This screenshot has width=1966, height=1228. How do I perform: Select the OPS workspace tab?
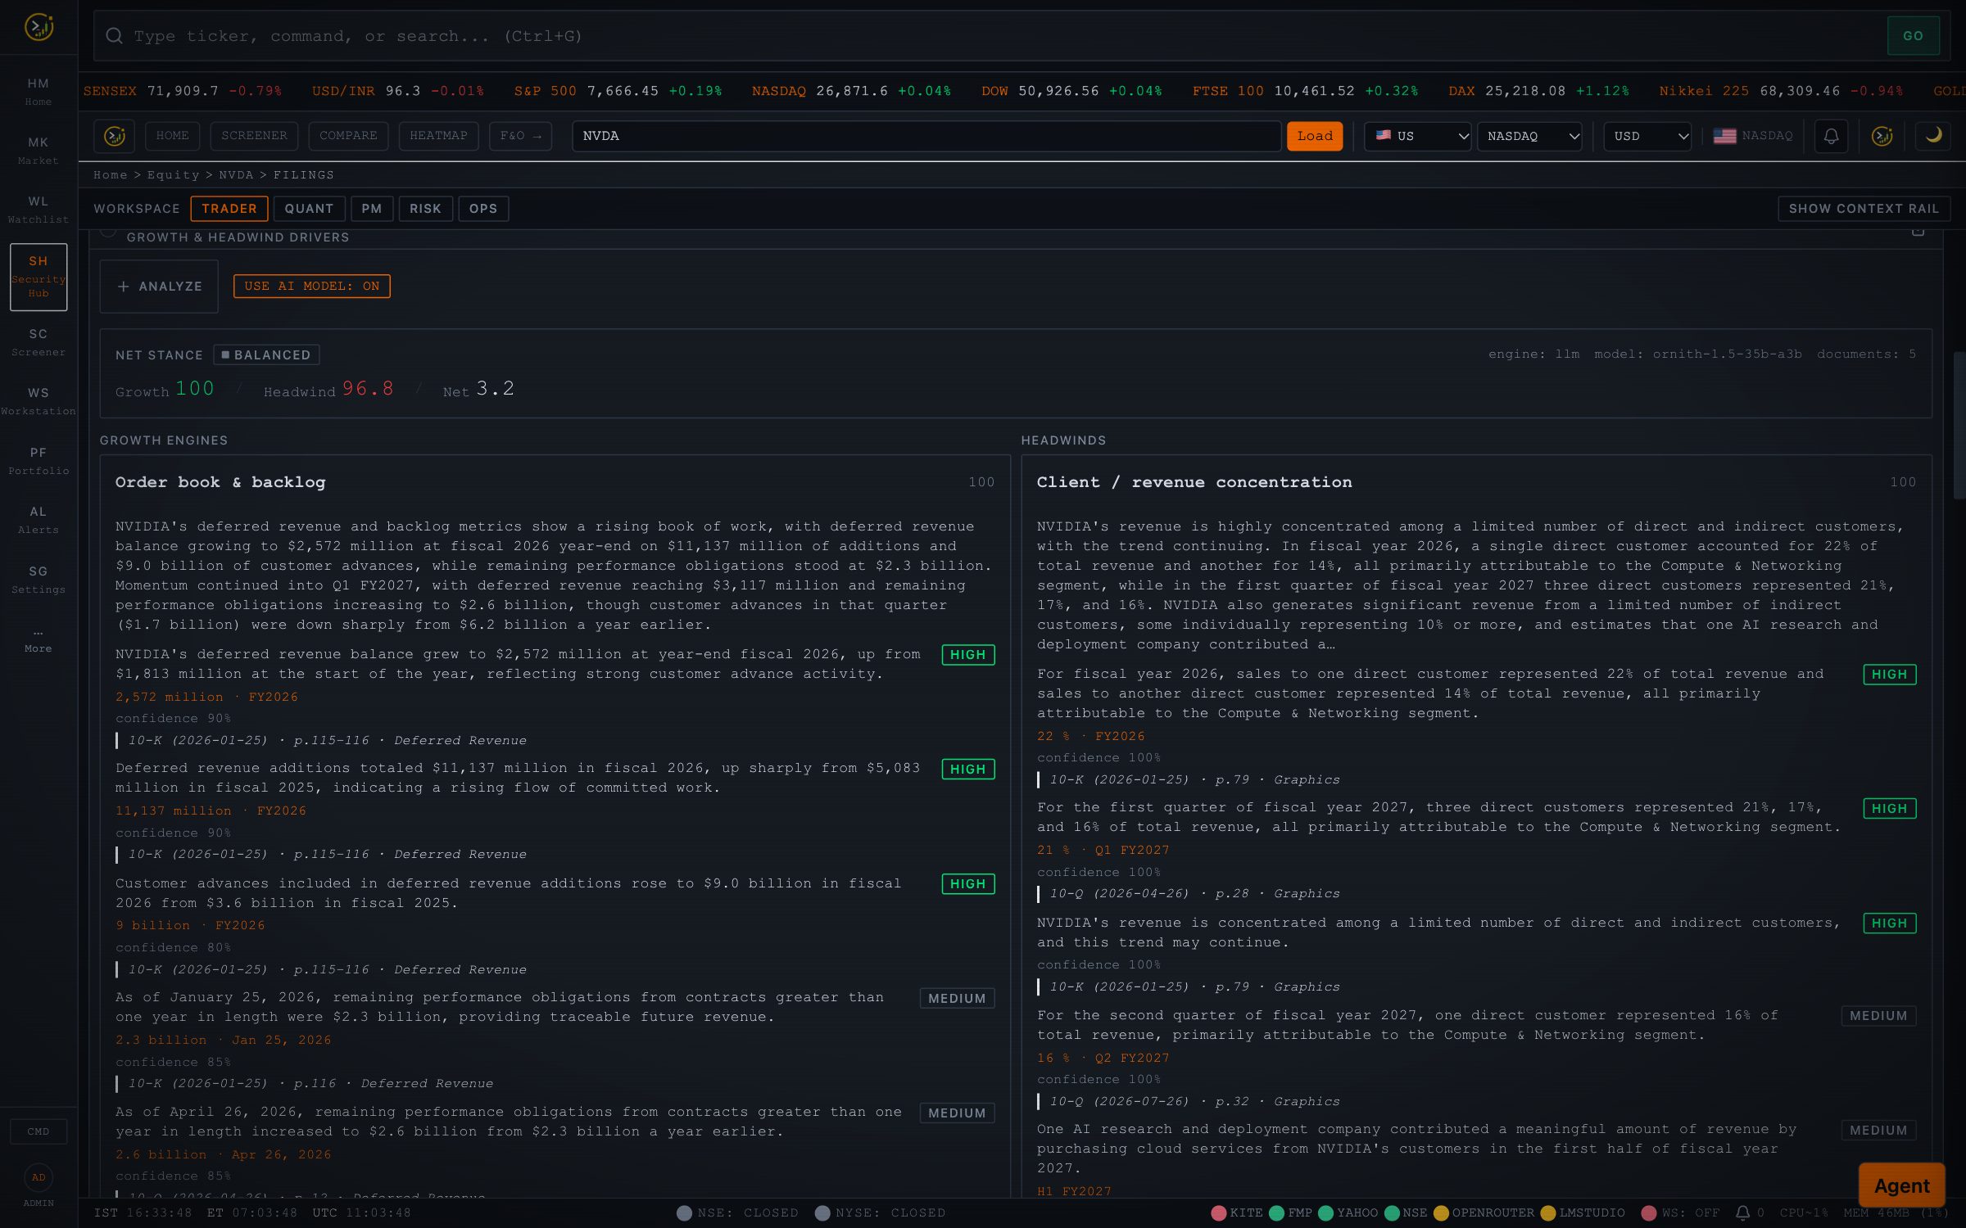[483, 209]
